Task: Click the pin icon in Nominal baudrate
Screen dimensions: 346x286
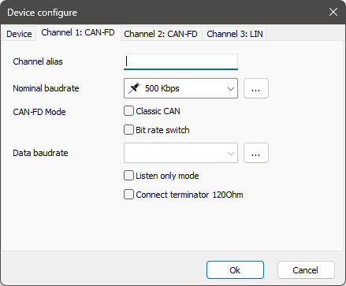Action: tap(134, 88)
